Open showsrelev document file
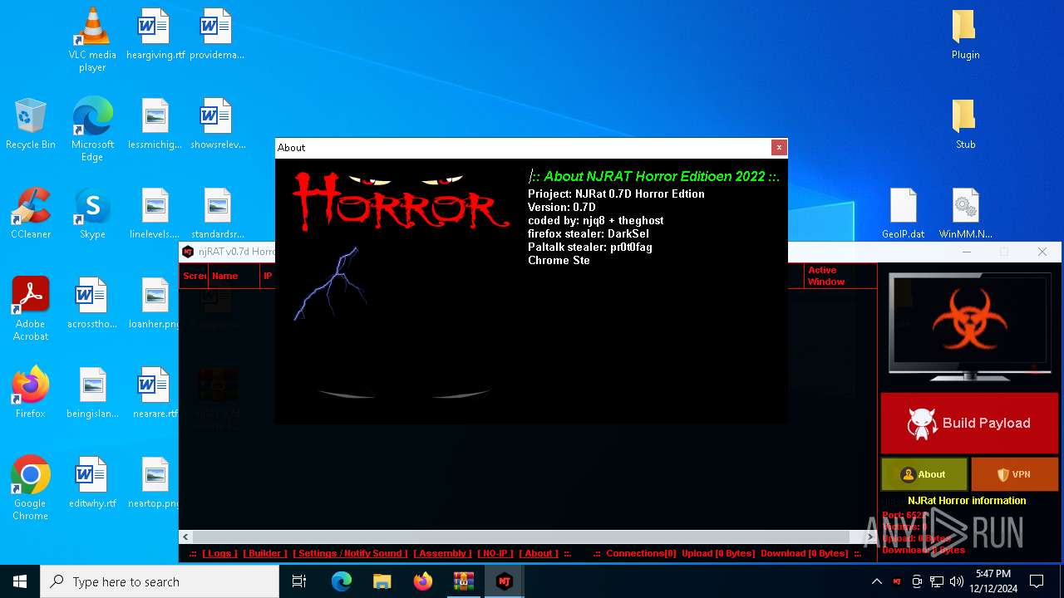 click(x=217, y=124)
